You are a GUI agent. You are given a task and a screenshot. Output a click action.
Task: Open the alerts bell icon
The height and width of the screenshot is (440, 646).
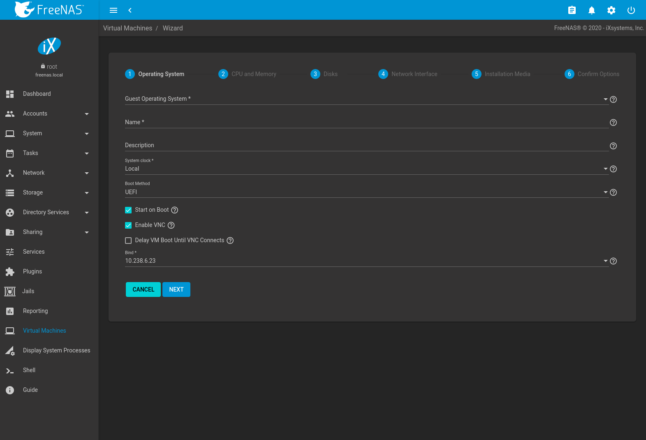click(x=591, y=10)
